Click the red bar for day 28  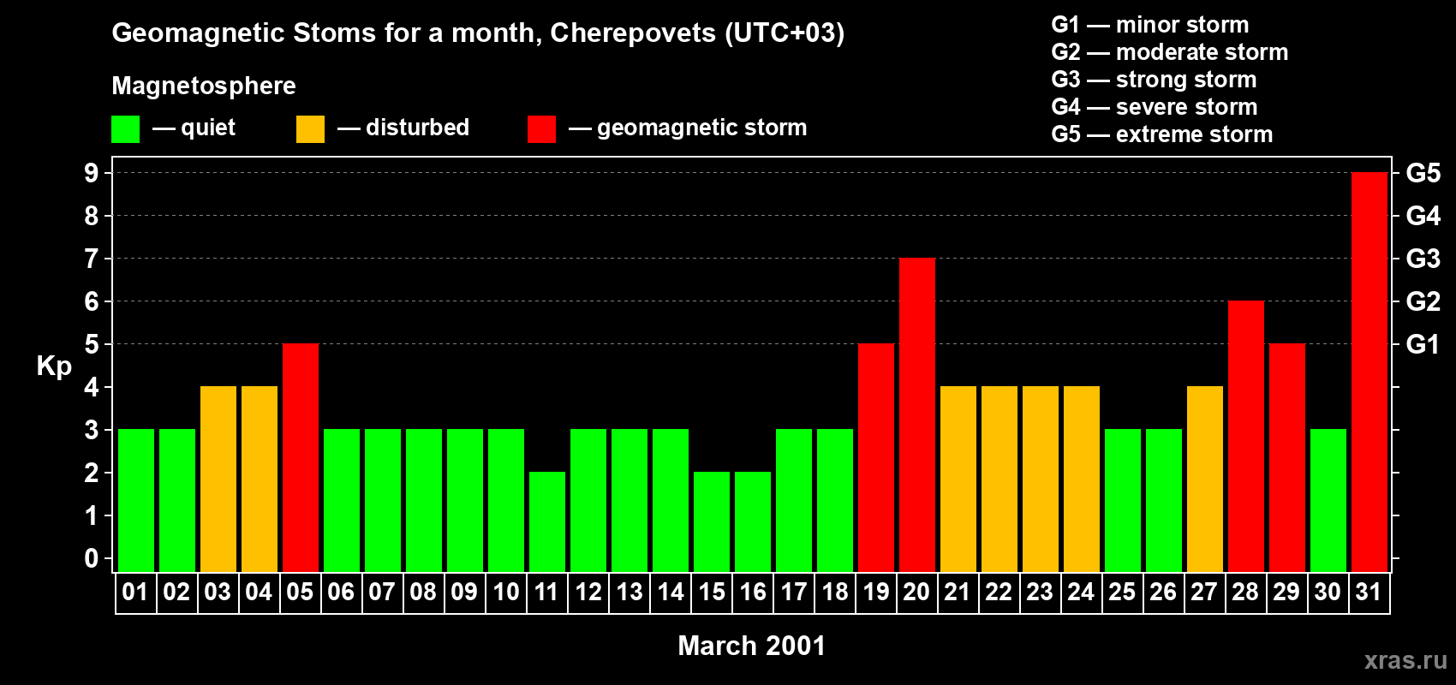click(1246, 437)
